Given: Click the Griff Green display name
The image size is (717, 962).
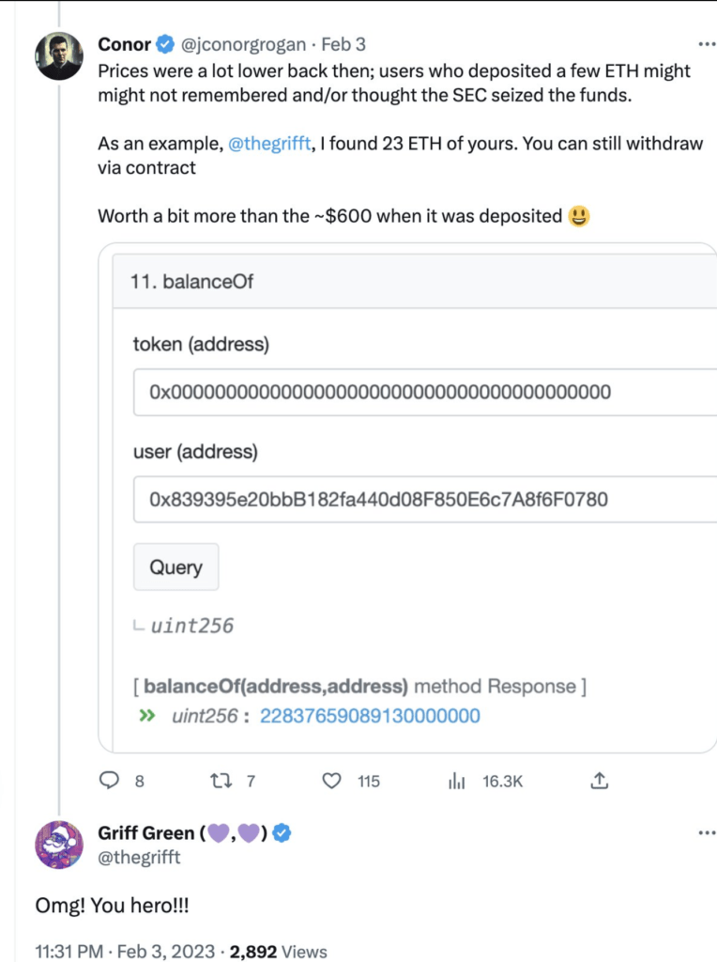Looking at the screenshot, I should pyautogui.click(x=145, y=833).
